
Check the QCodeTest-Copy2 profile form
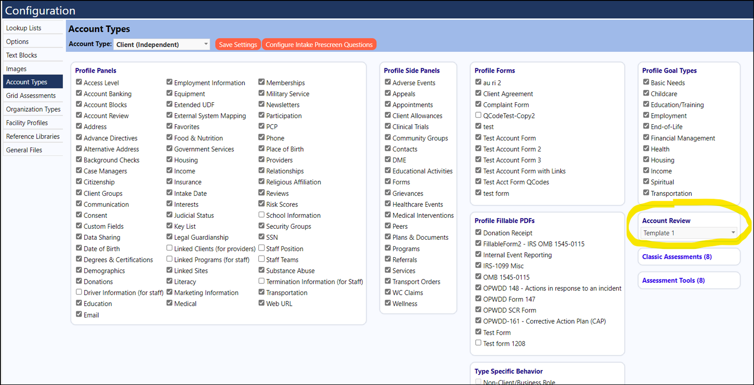pos(478,115)
